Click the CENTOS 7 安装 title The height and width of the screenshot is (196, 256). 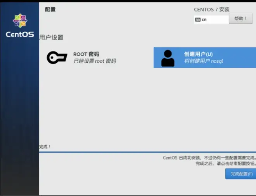coord(212,9)
